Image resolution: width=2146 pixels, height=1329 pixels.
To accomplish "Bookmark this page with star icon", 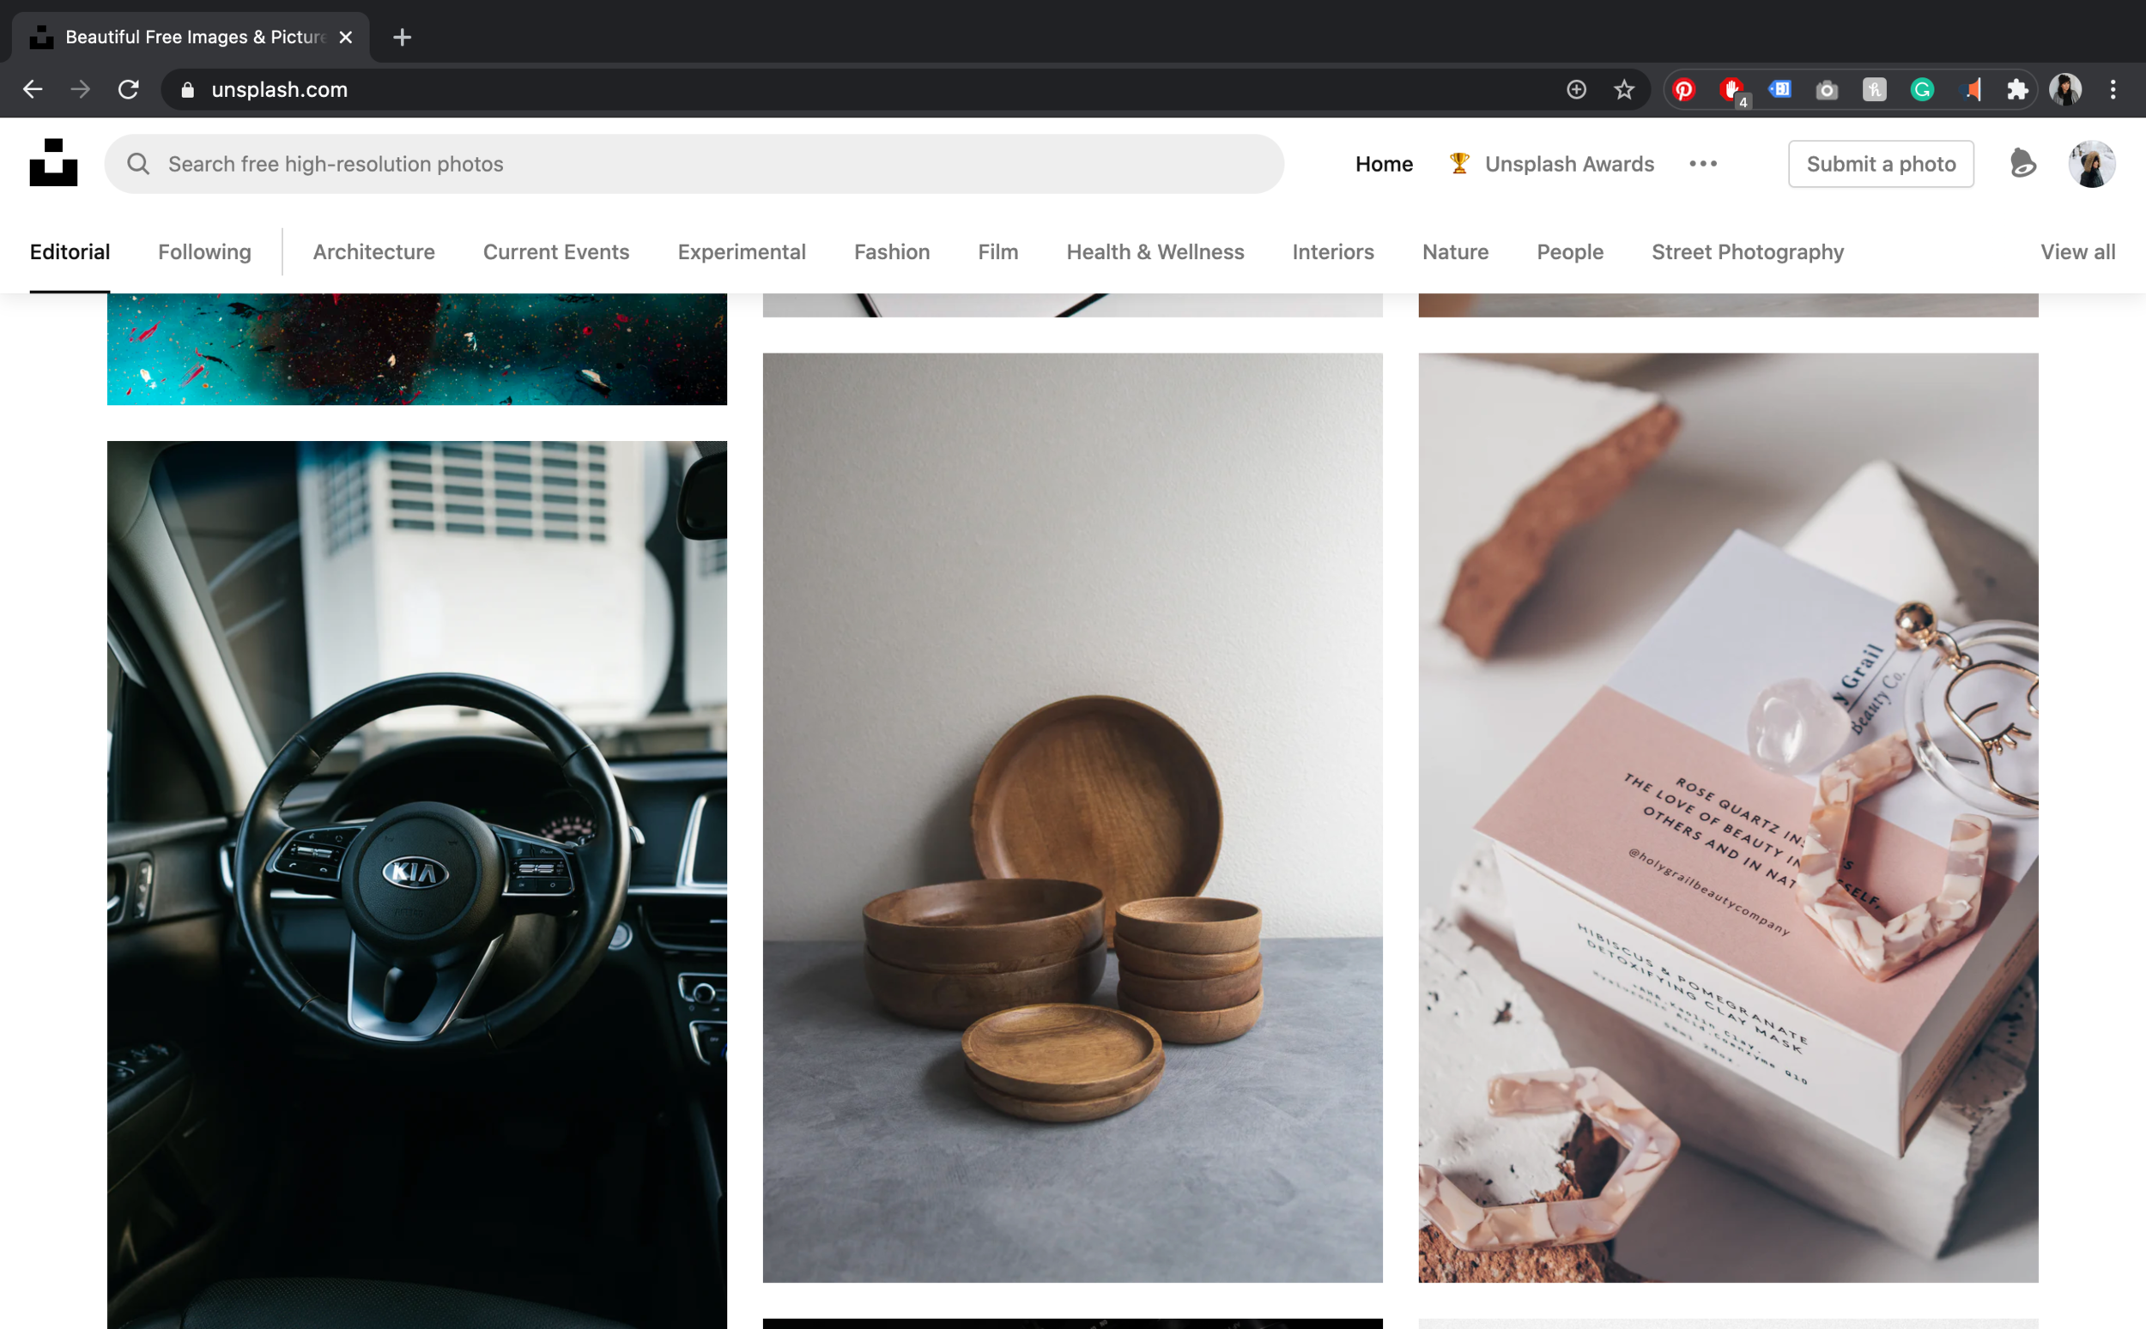I will tap(1624, 89).
